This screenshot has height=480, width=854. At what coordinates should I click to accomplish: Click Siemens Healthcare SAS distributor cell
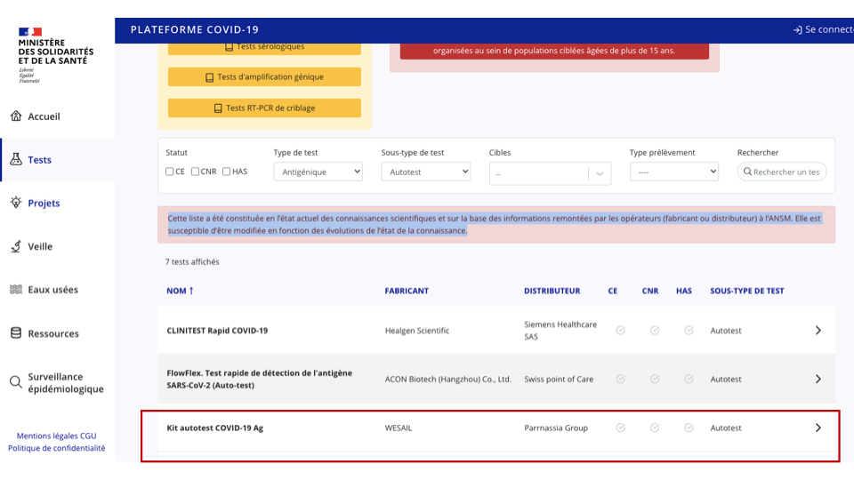coord(560,331)
